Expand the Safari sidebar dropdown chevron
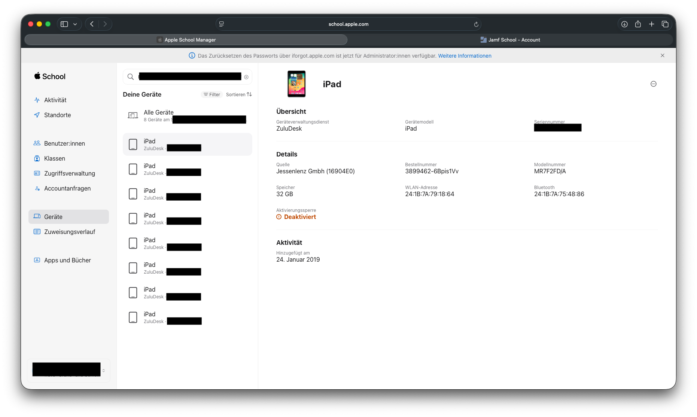Screen dimensions: 697x417 click(75, 24)
